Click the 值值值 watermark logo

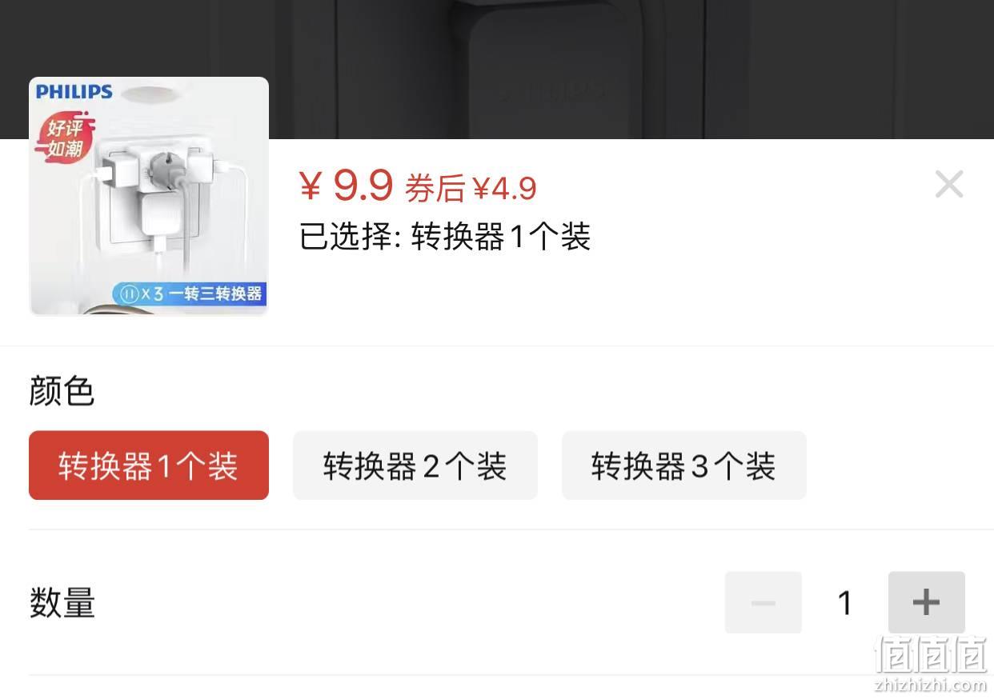pos(931,655)
